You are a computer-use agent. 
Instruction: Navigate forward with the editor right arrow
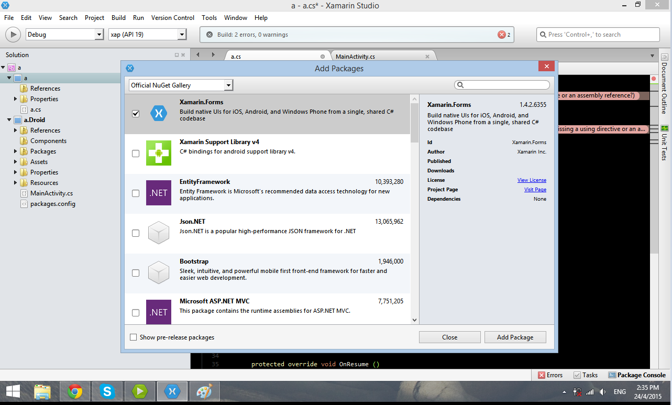coord(213,54)
